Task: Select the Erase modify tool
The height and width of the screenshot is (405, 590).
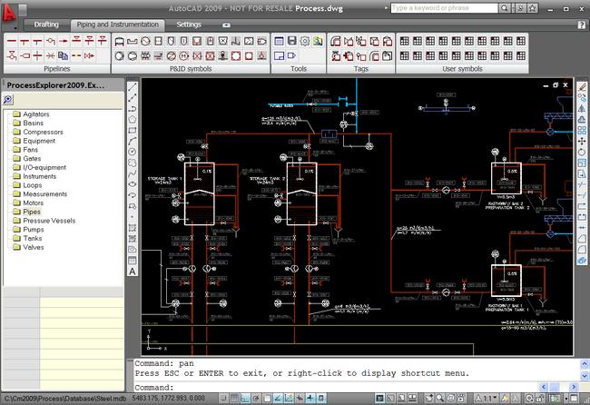Action: coord(582,87)
